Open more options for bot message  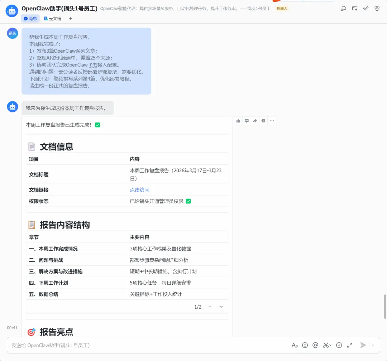pyautogui.click(x=272, y=121)
